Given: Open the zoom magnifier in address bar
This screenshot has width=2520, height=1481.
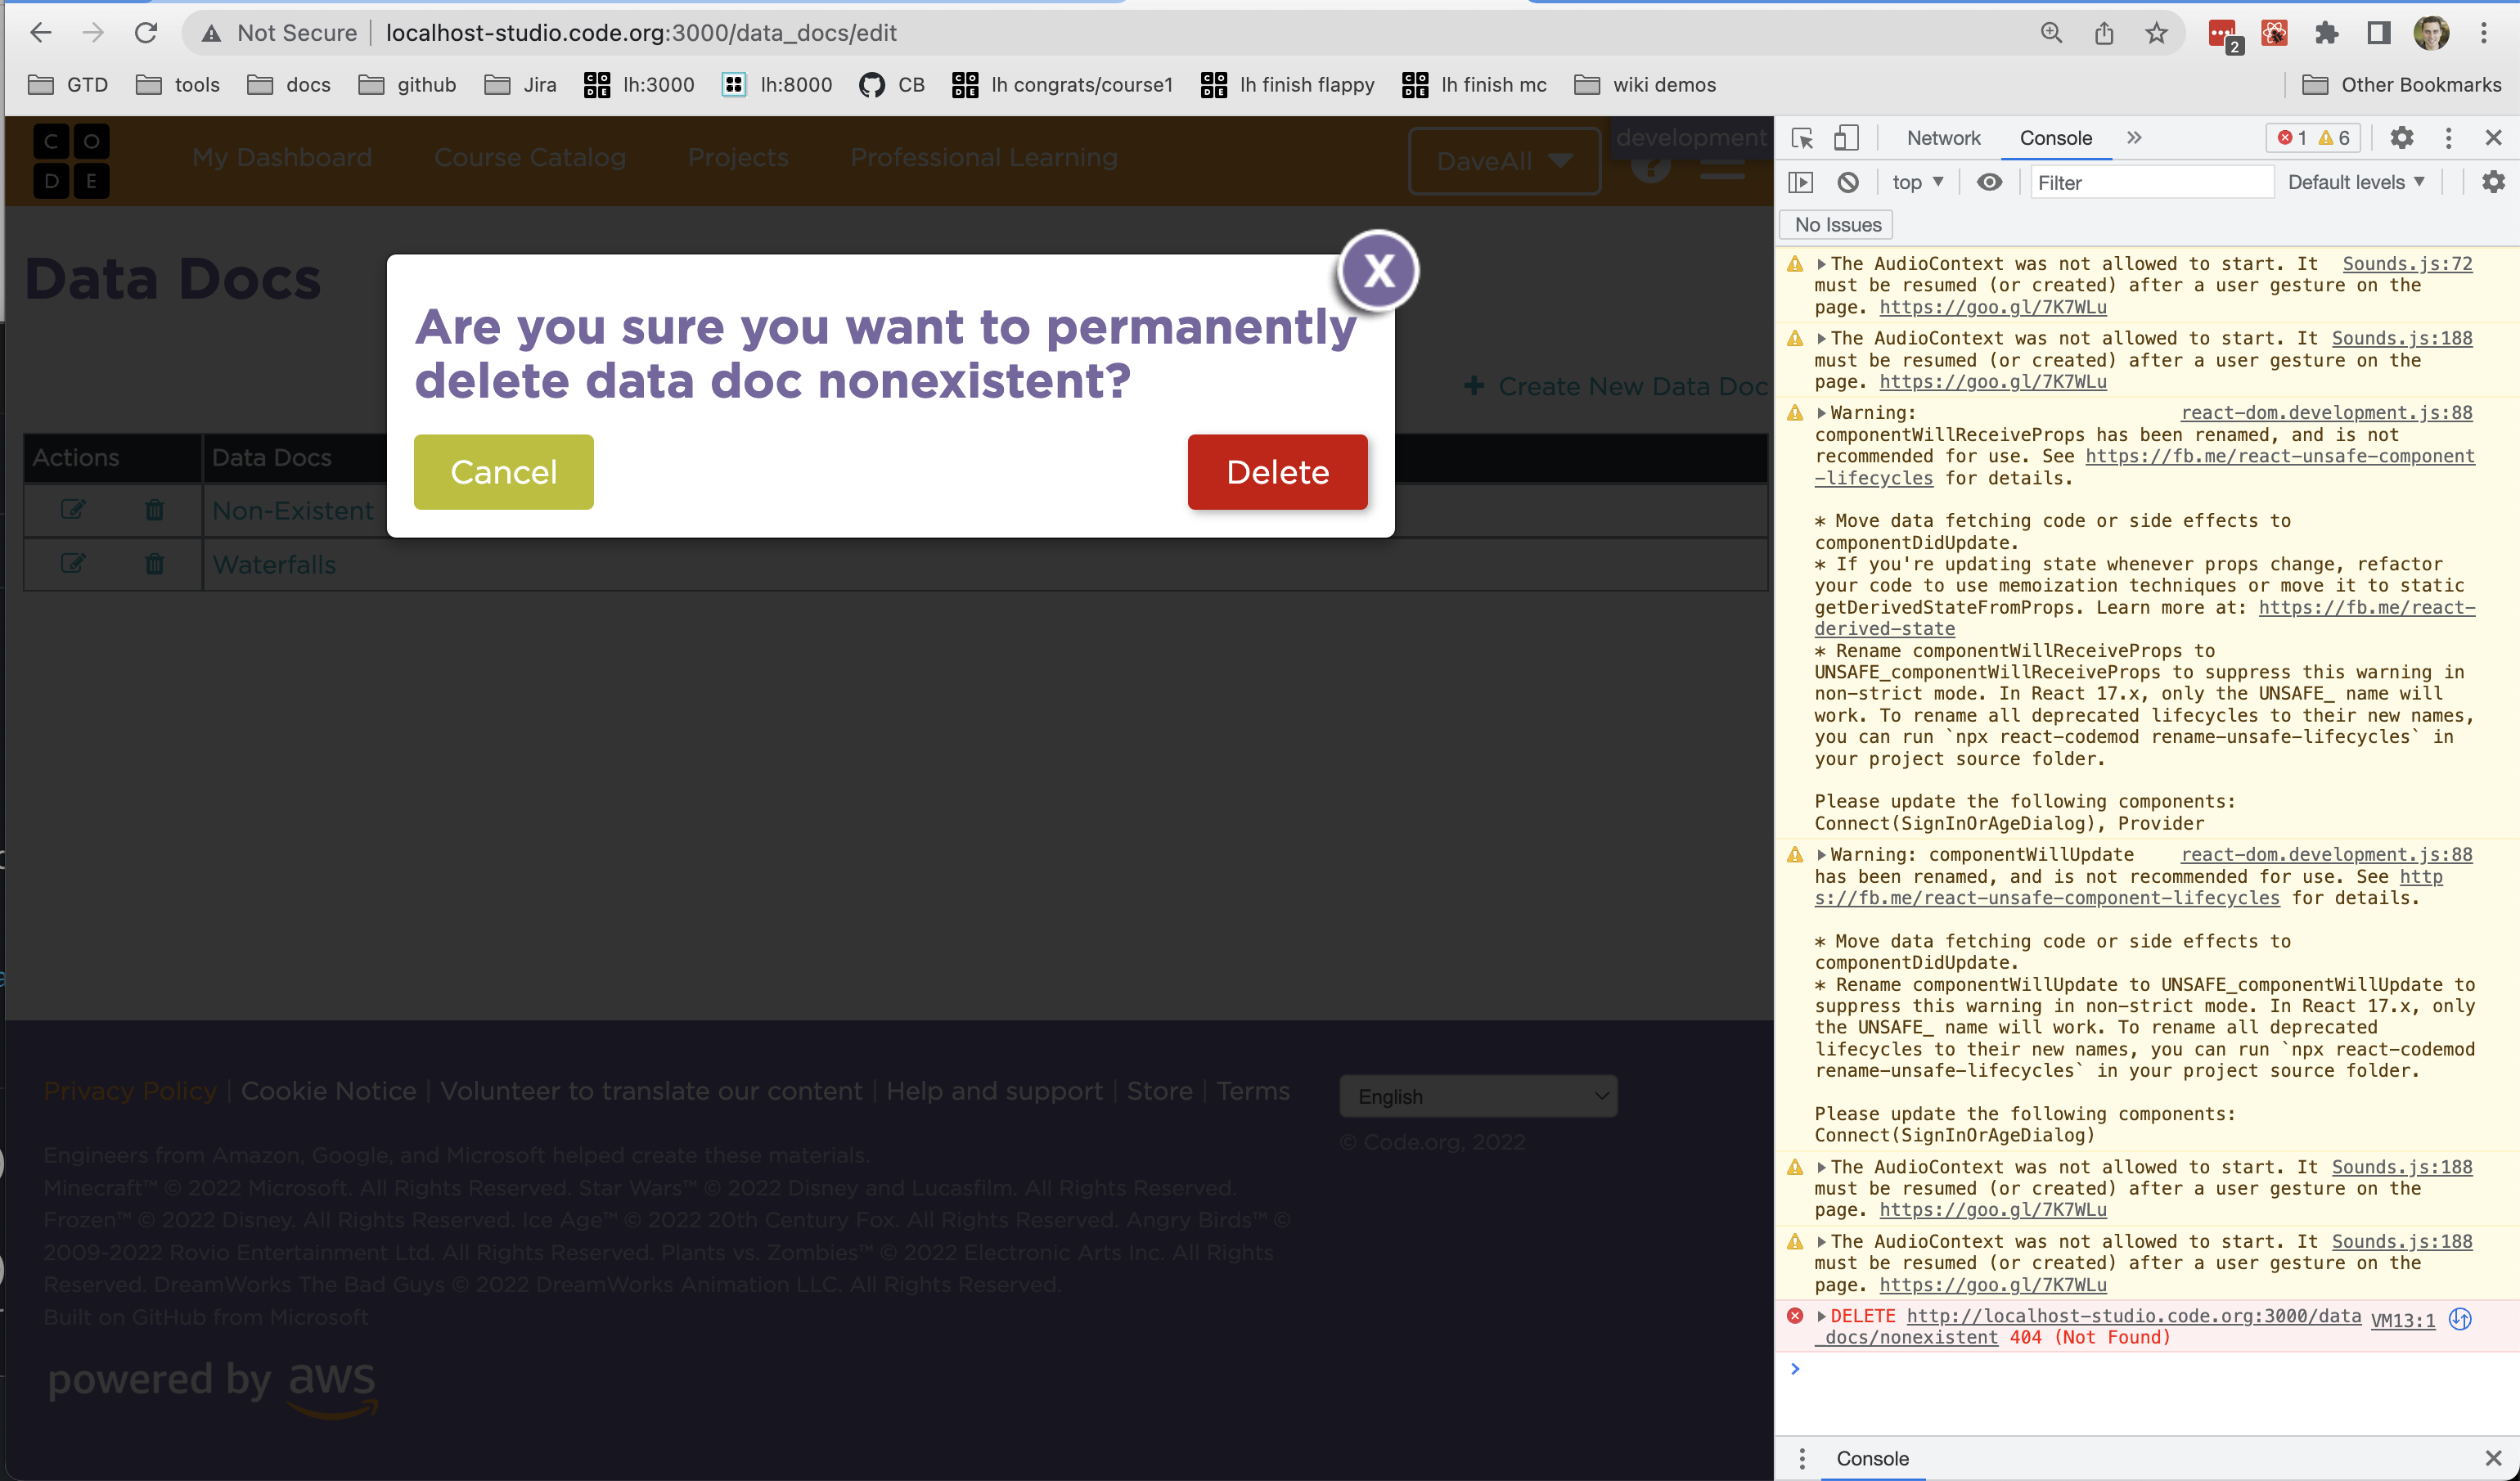Looking at the screenshot, I should pos(2051,33).
